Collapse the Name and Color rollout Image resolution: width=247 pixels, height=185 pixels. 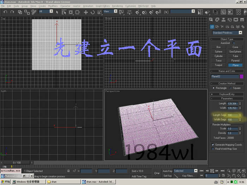(x=227, y=71)
